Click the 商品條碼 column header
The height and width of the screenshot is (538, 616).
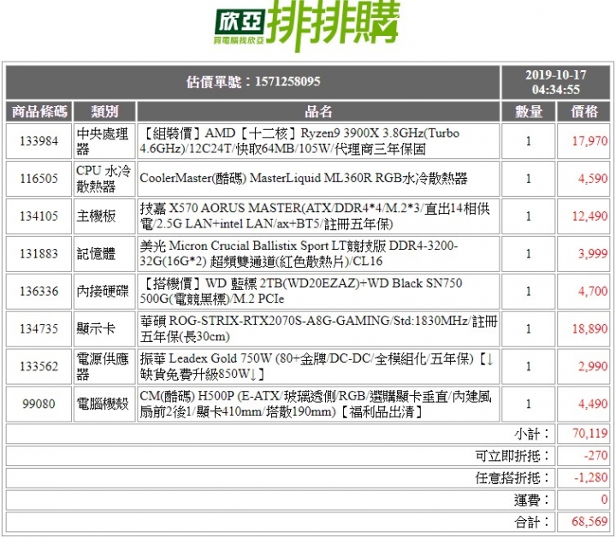[x=38, y=111]
